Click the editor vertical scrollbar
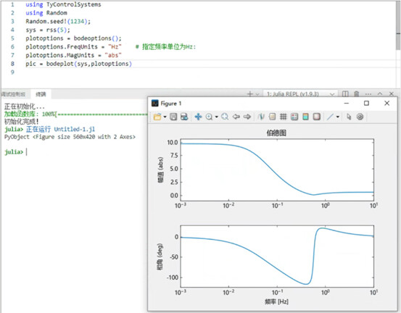401x313 pixels. (x=398, y=25)
